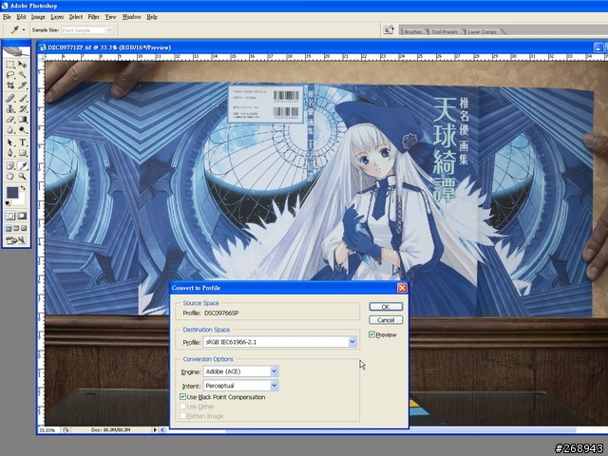Select Full Screen Mode without menu
608x456 pixels.
[24, 228]
